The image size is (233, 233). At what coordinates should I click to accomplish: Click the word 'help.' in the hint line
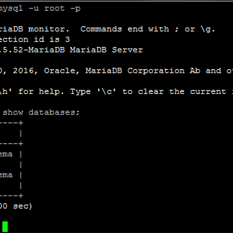pos(51,92)
